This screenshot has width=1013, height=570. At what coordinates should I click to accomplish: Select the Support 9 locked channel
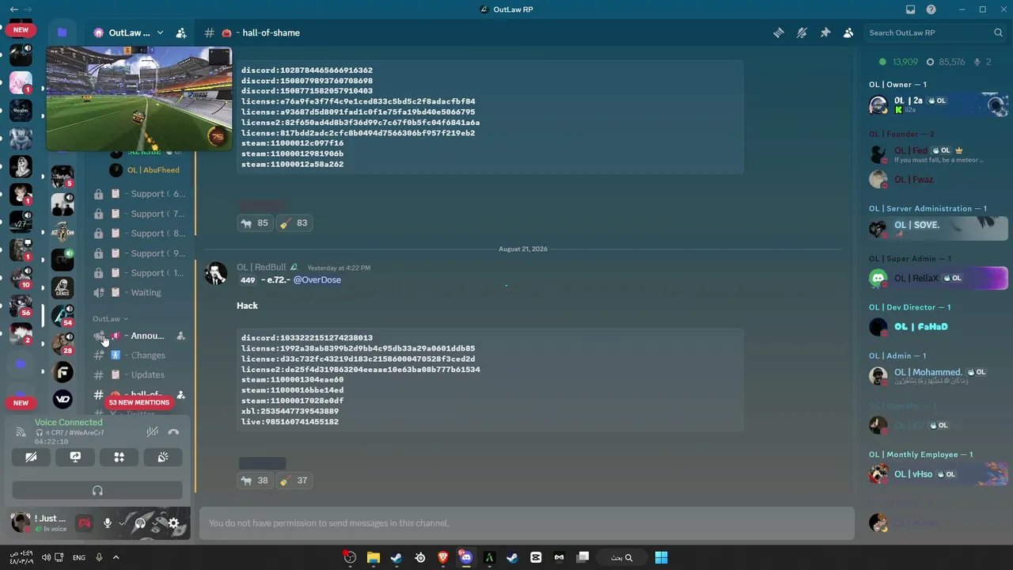(139, 253)
